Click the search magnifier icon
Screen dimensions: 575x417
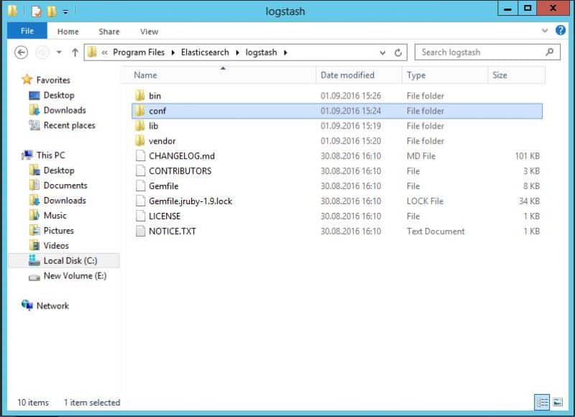click(x=550, y=52)
